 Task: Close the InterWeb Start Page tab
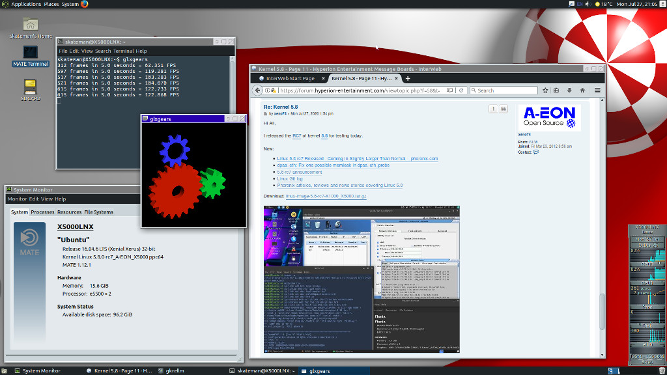tap(323, 79)
